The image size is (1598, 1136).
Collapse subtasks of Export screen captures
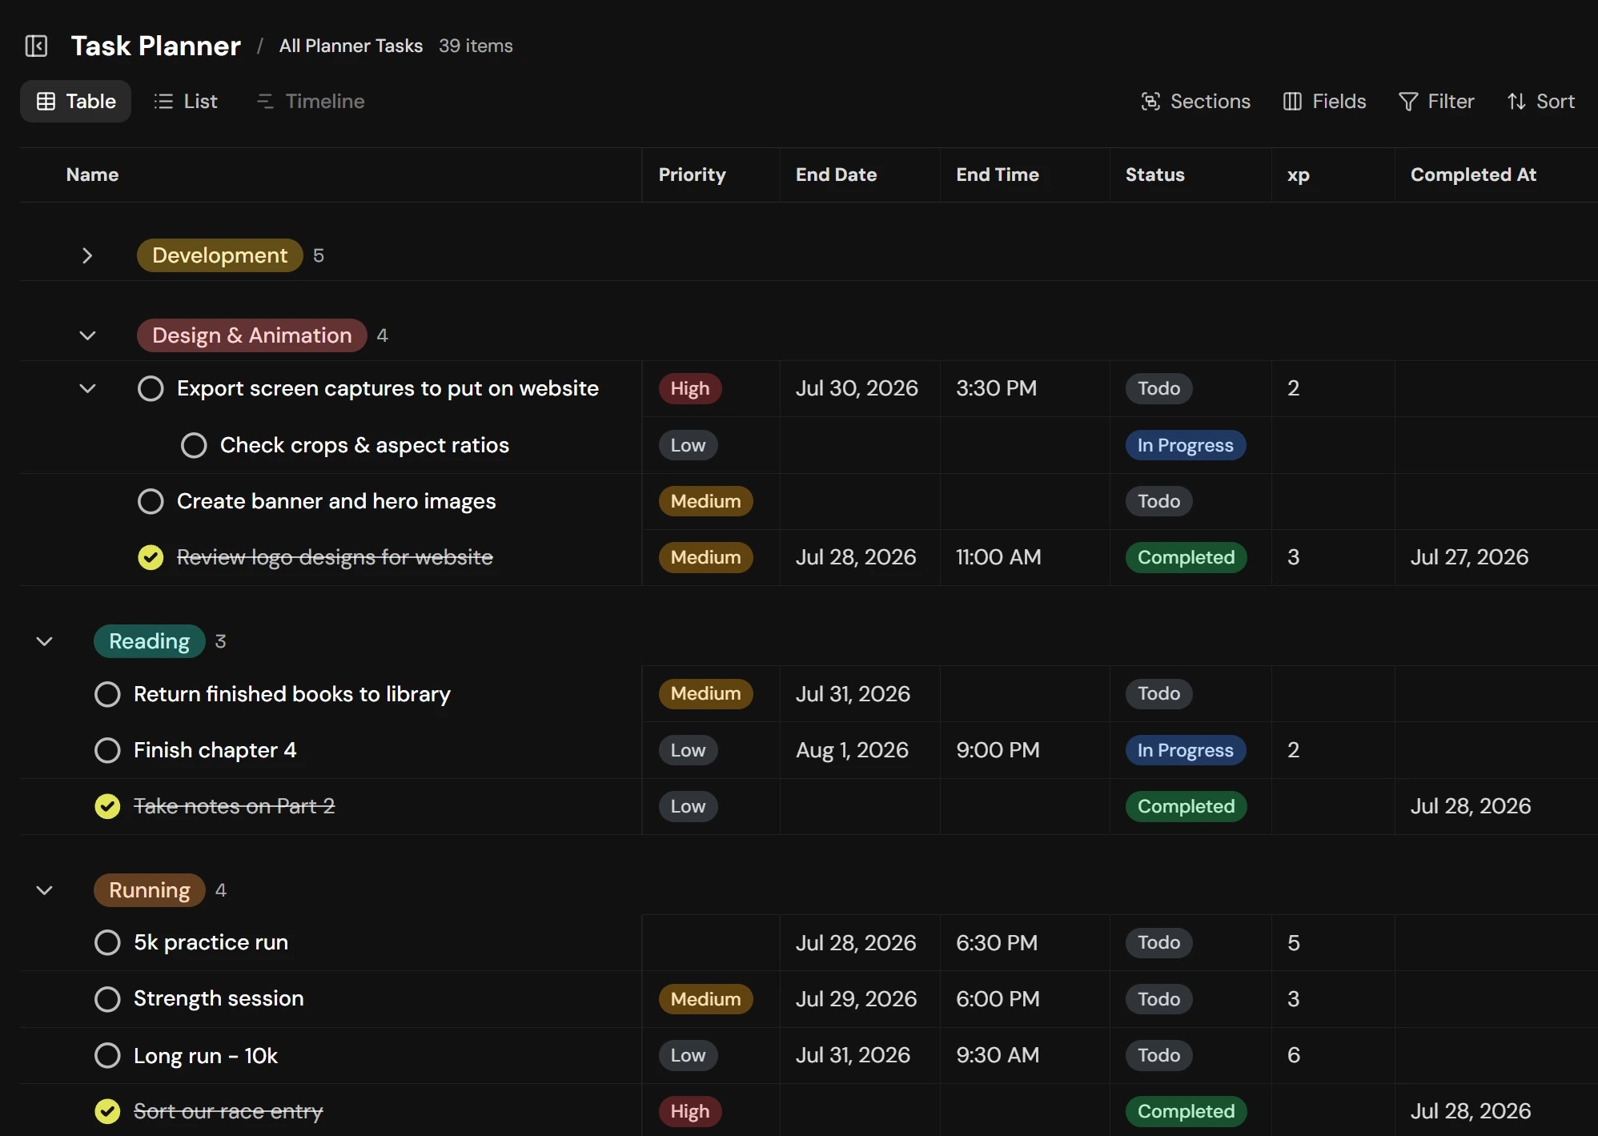pos(87,388)
